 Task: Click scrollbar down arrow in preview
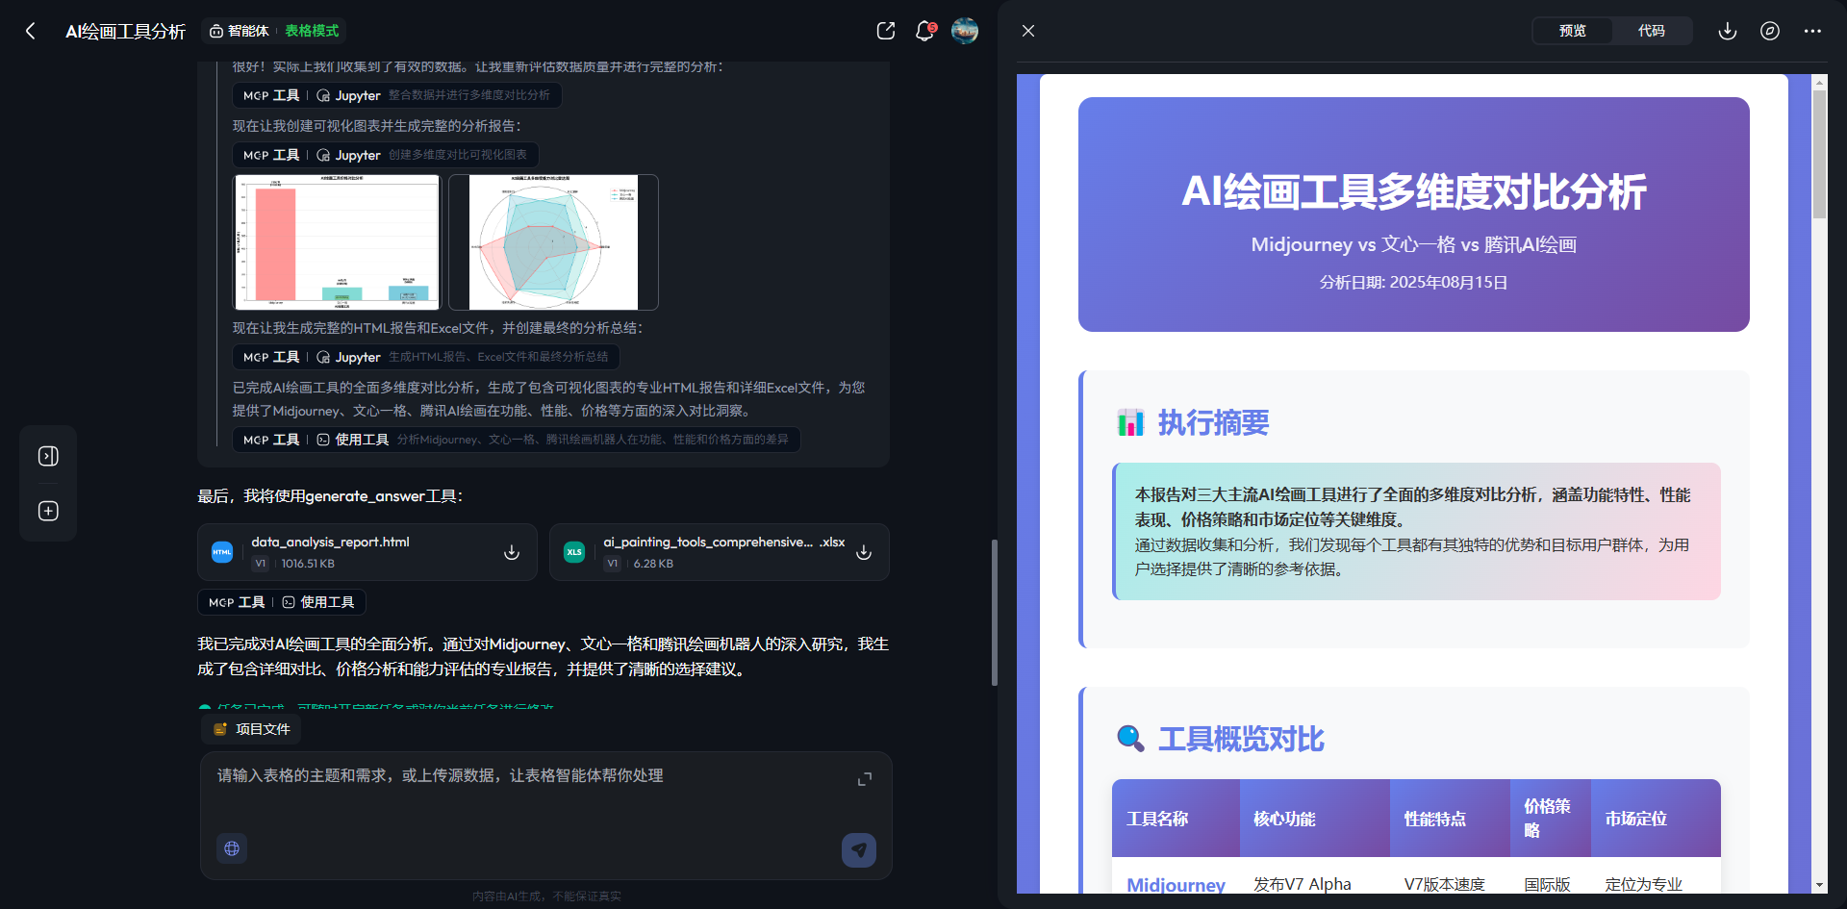point(1819,885)
